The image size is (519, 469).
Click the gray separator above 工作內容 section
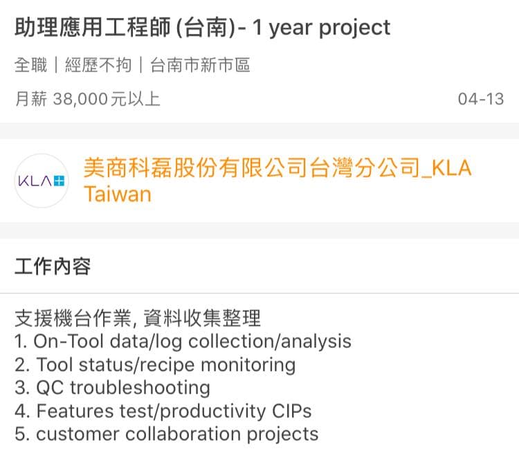click(x=259, y=230)
